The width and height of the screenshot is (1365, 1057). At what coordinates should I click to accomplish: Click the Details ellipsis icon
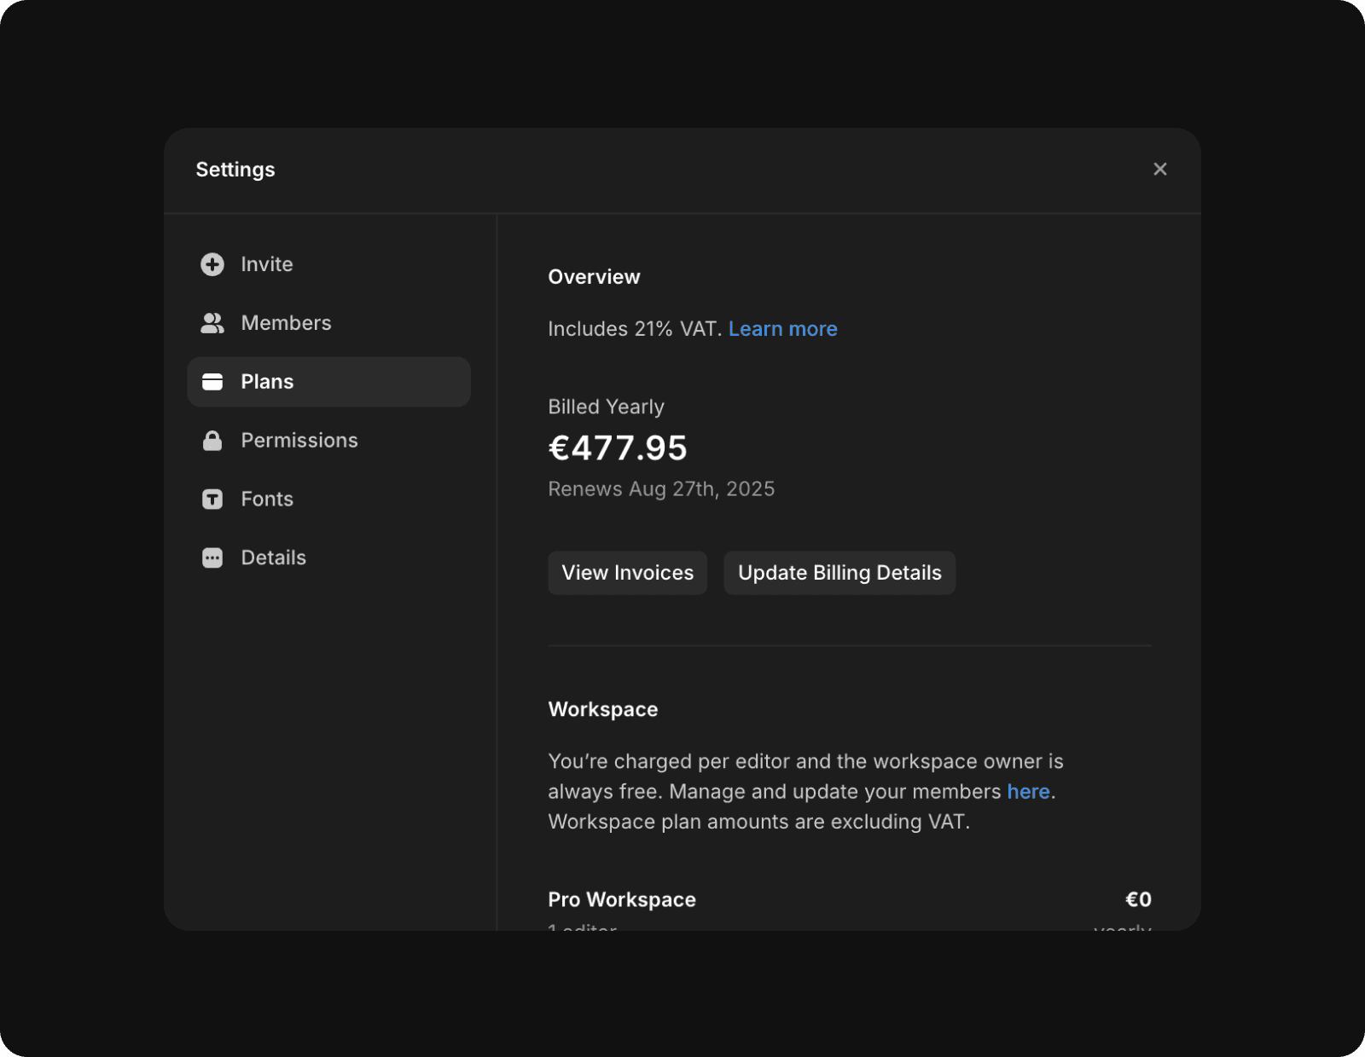(x=212, y=558)
